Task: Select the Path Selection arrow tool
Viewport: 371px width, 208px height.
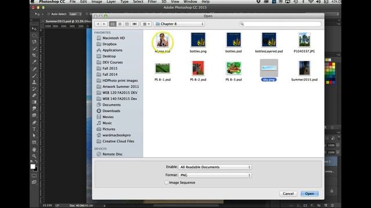Action: (34, 136)
